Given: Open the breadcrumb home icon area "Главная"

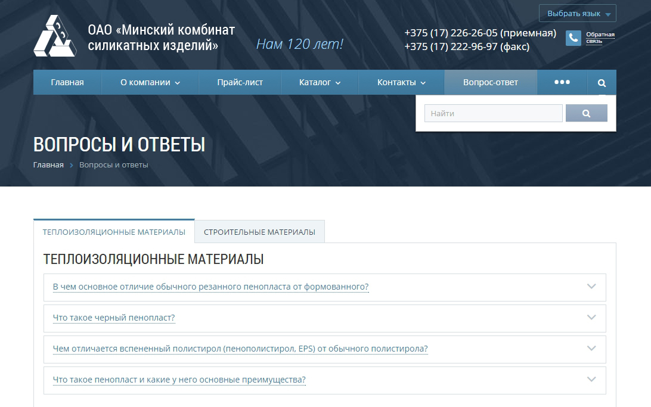Looking at the screenshot, I should [48, 165].
